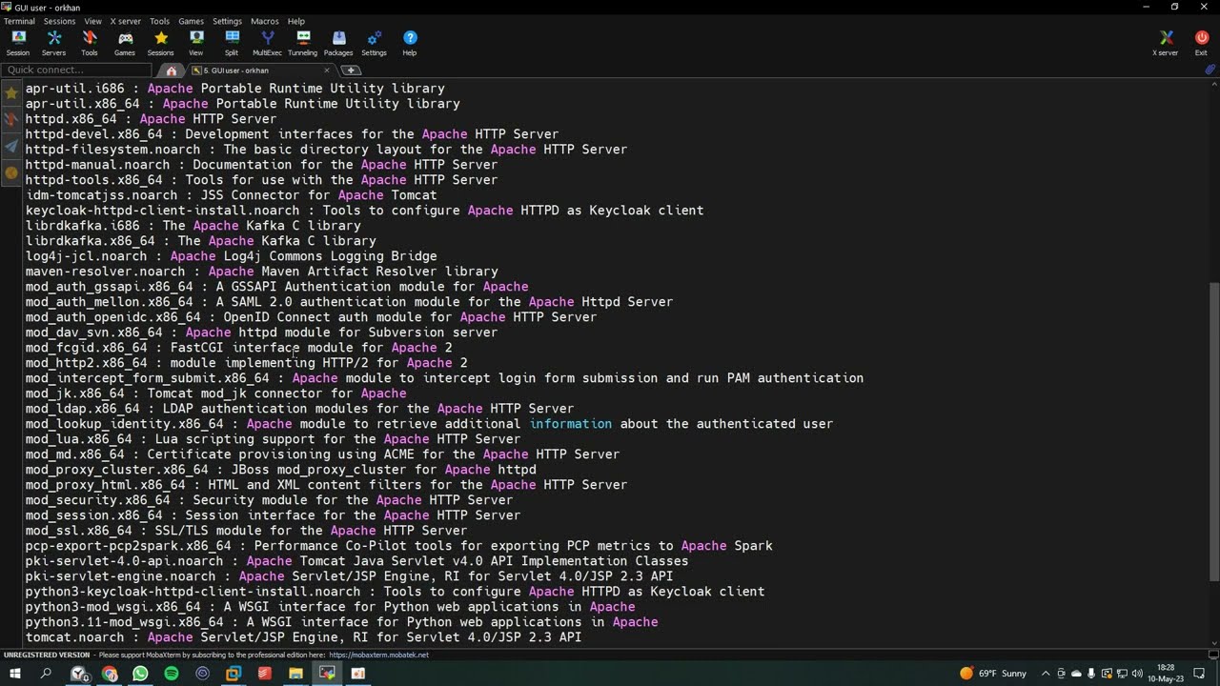Show hidden system tray icons

(1046, 674)
